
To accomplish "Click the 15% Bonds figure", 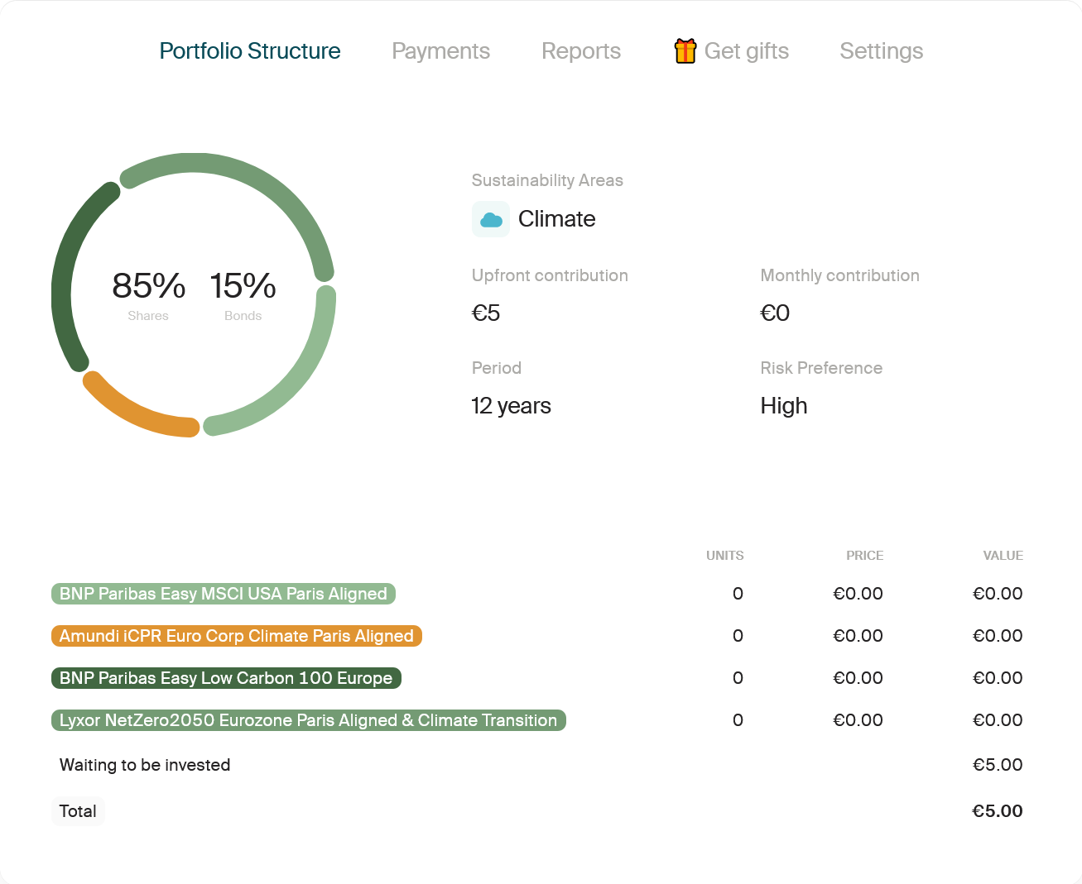I will coord(243,294).
